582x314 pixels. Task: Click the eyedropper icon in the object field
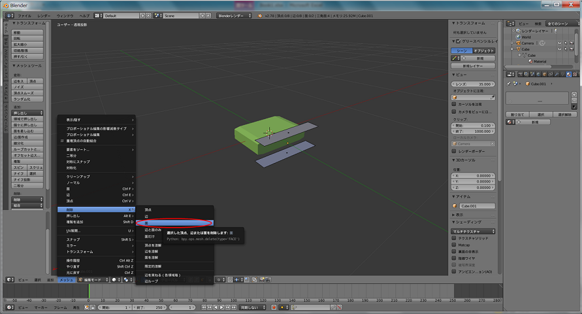tap(493, 97)
